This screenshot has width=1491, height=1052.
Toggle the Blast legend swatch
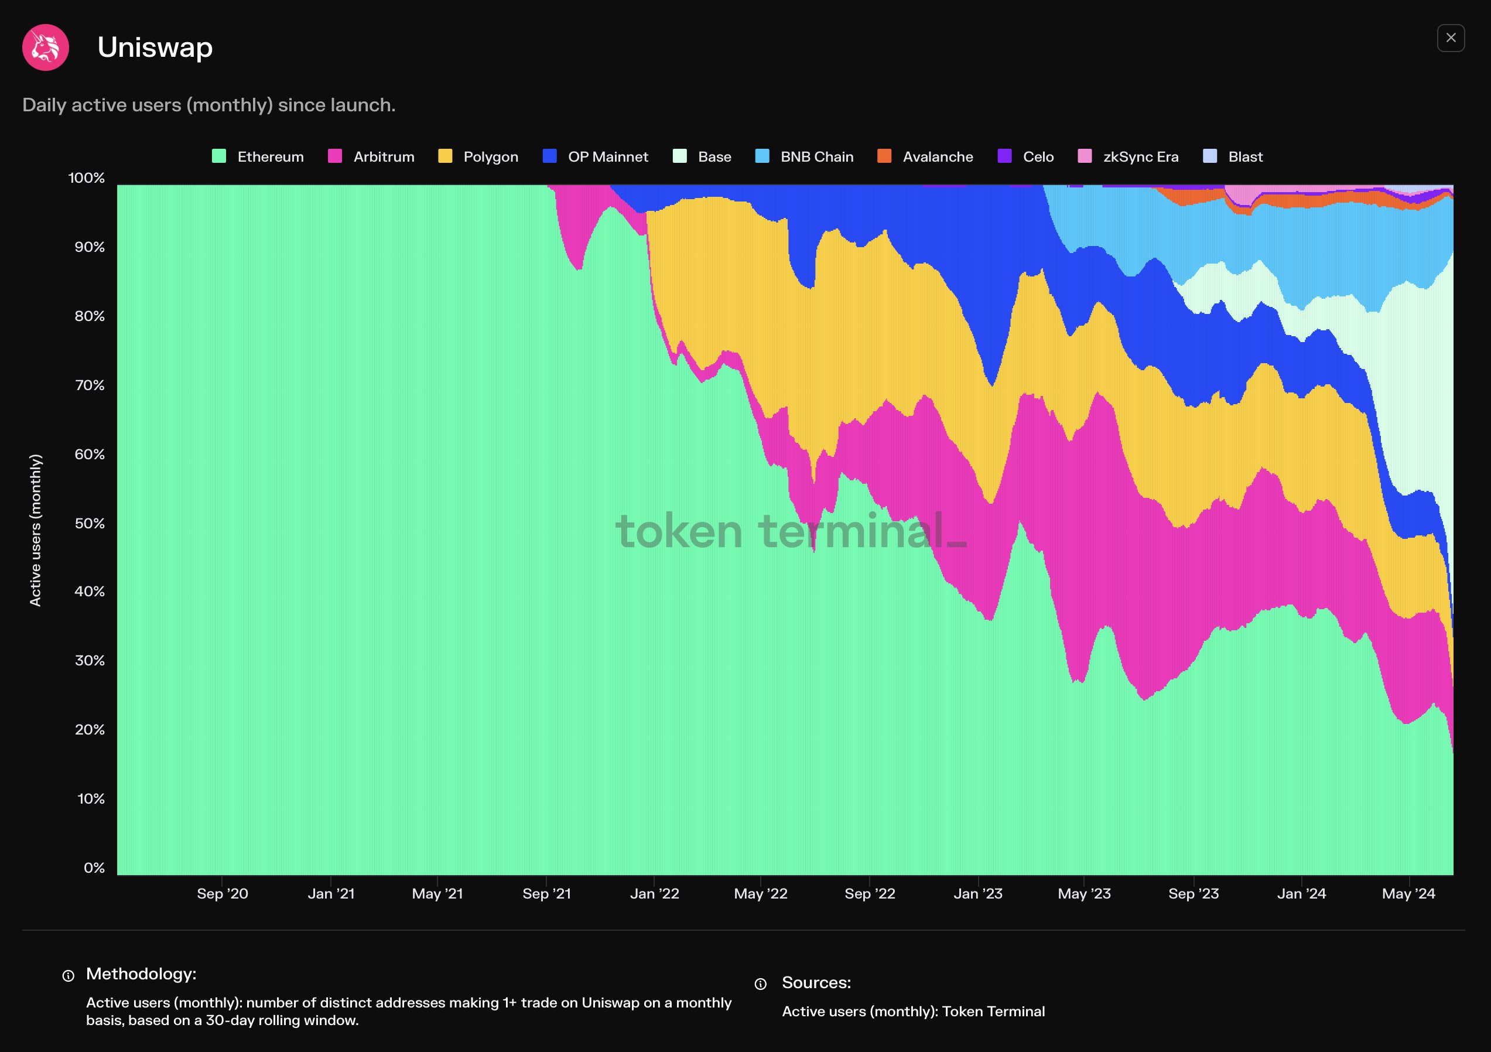point(1210,156)
